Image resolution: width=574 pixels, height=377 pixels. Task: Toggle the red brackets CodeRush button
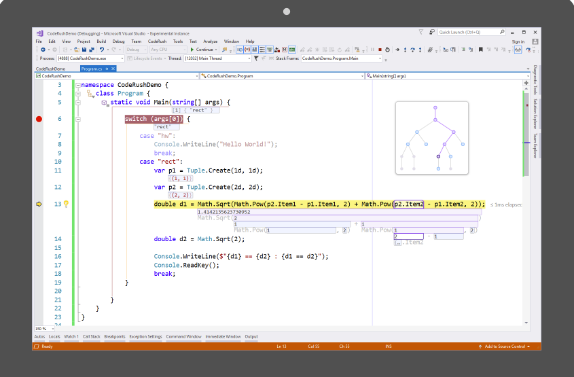247,50
